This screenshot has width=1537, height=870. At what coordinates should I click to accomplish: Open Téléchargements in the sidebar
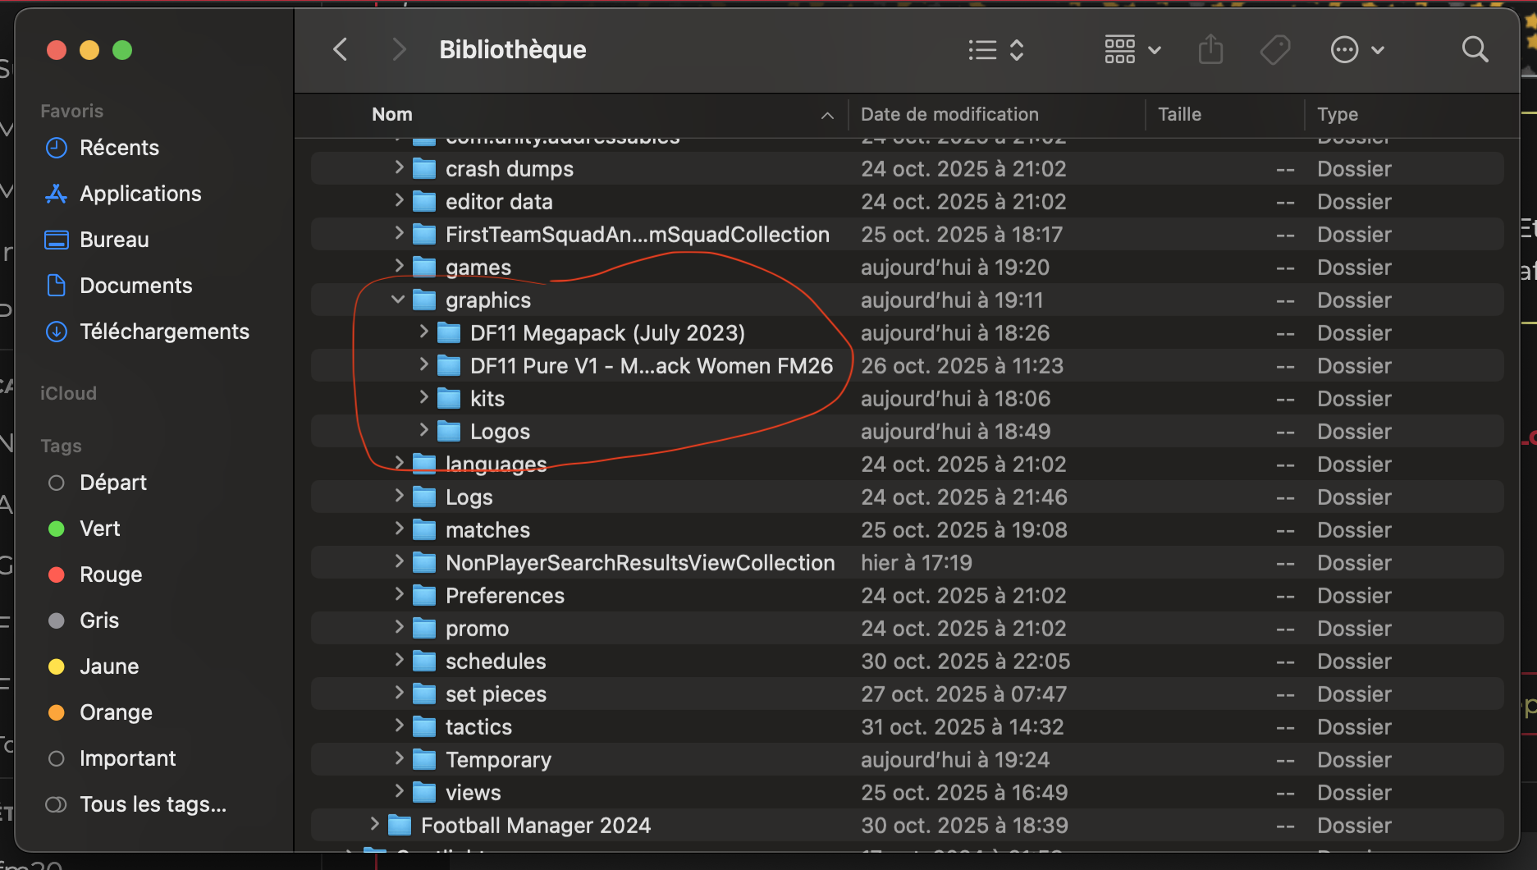tap(164, 332)
